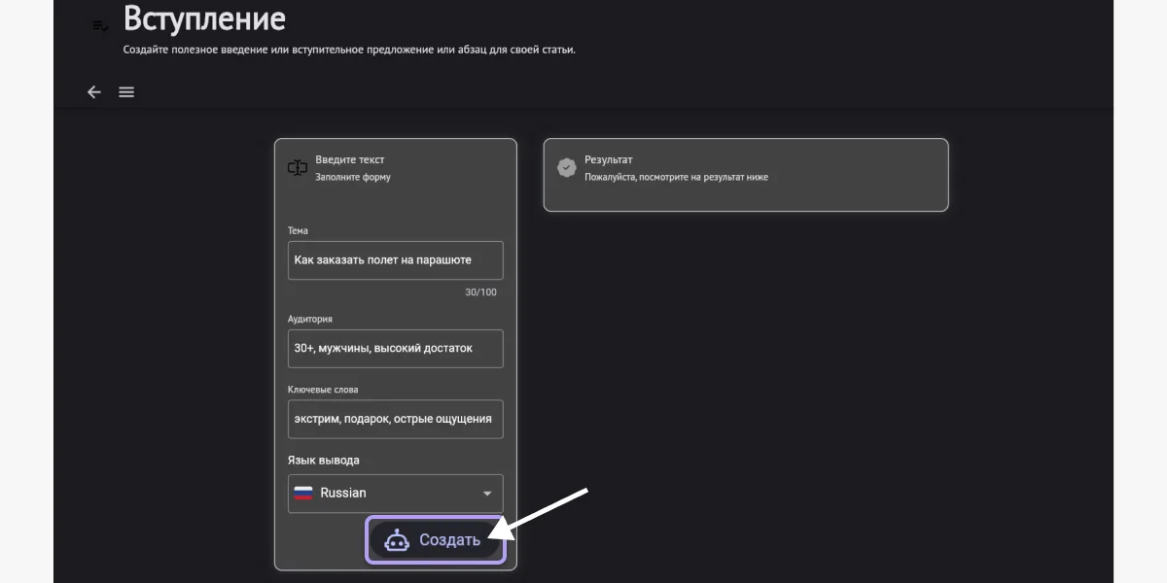Click the Результат panel
This screenshot has height=583, width=1167.
(745, 175)
